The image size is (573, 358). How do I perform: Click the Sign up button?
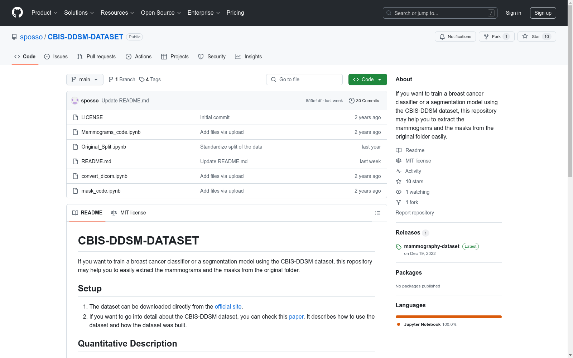point(543,13)
